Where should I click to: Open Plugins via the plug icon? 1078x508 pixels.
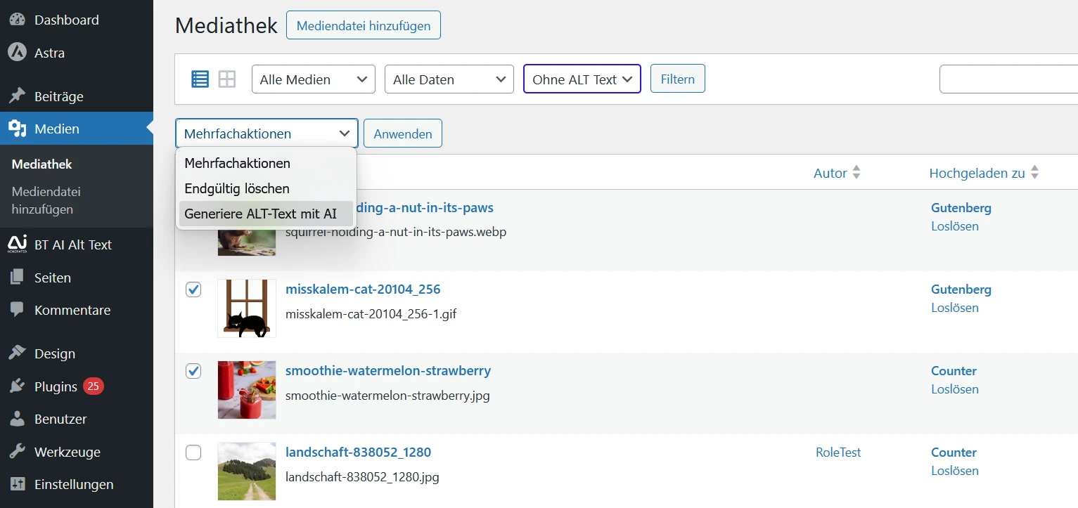pos(18,386)
